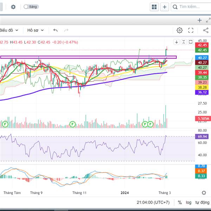Open chart settings gear icon
This screenshot has height=211, width=211.
click(179, 30)
